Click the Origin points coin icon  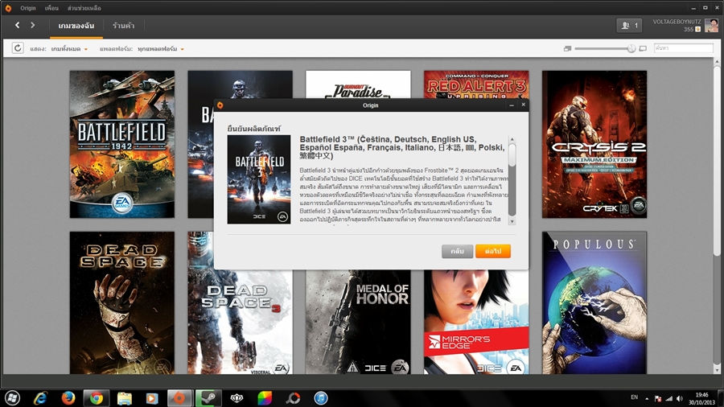click(x=697, y=29)
